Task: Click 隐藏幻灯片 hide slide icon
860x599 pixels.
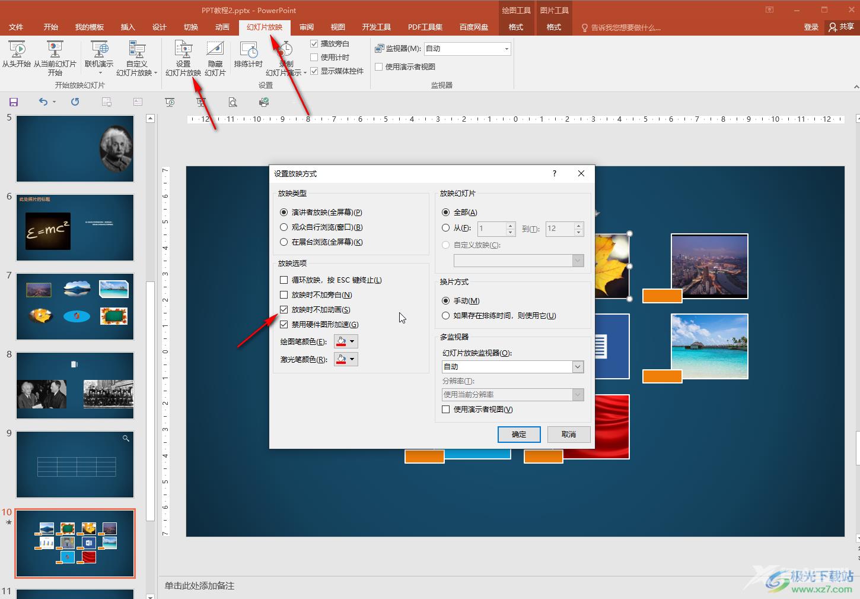Action: [x=215, y=49]
